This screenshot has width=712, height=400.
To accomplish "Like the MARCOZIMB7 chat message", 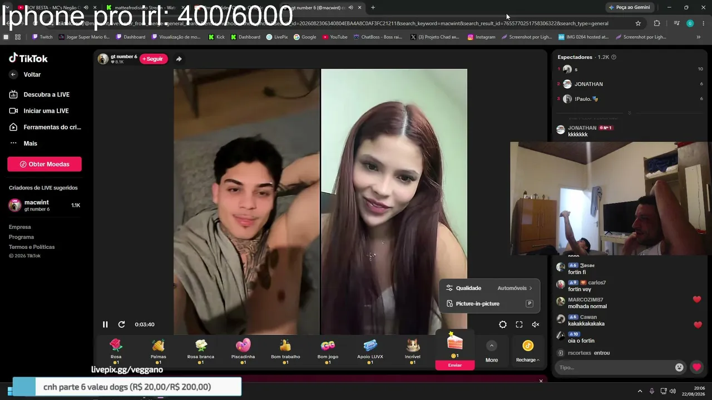I will tap(697, 300).
